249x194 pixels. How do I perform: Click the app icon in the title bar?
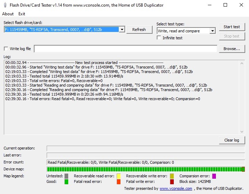[5, 5]
